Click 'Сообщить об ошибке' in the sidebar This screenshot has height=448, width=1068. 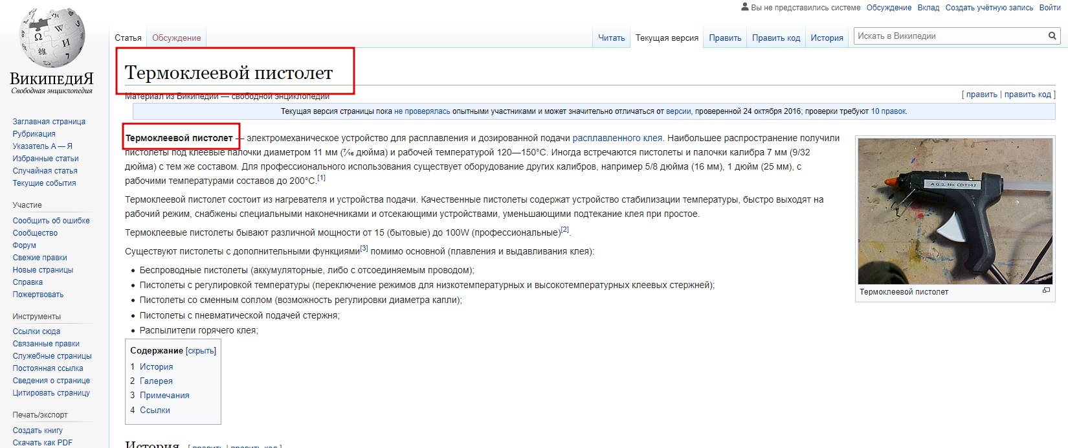point(51,220)
